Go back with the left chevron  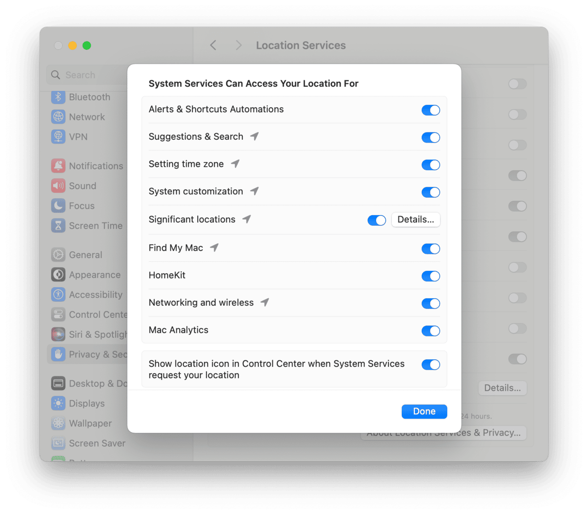point(213,45)
